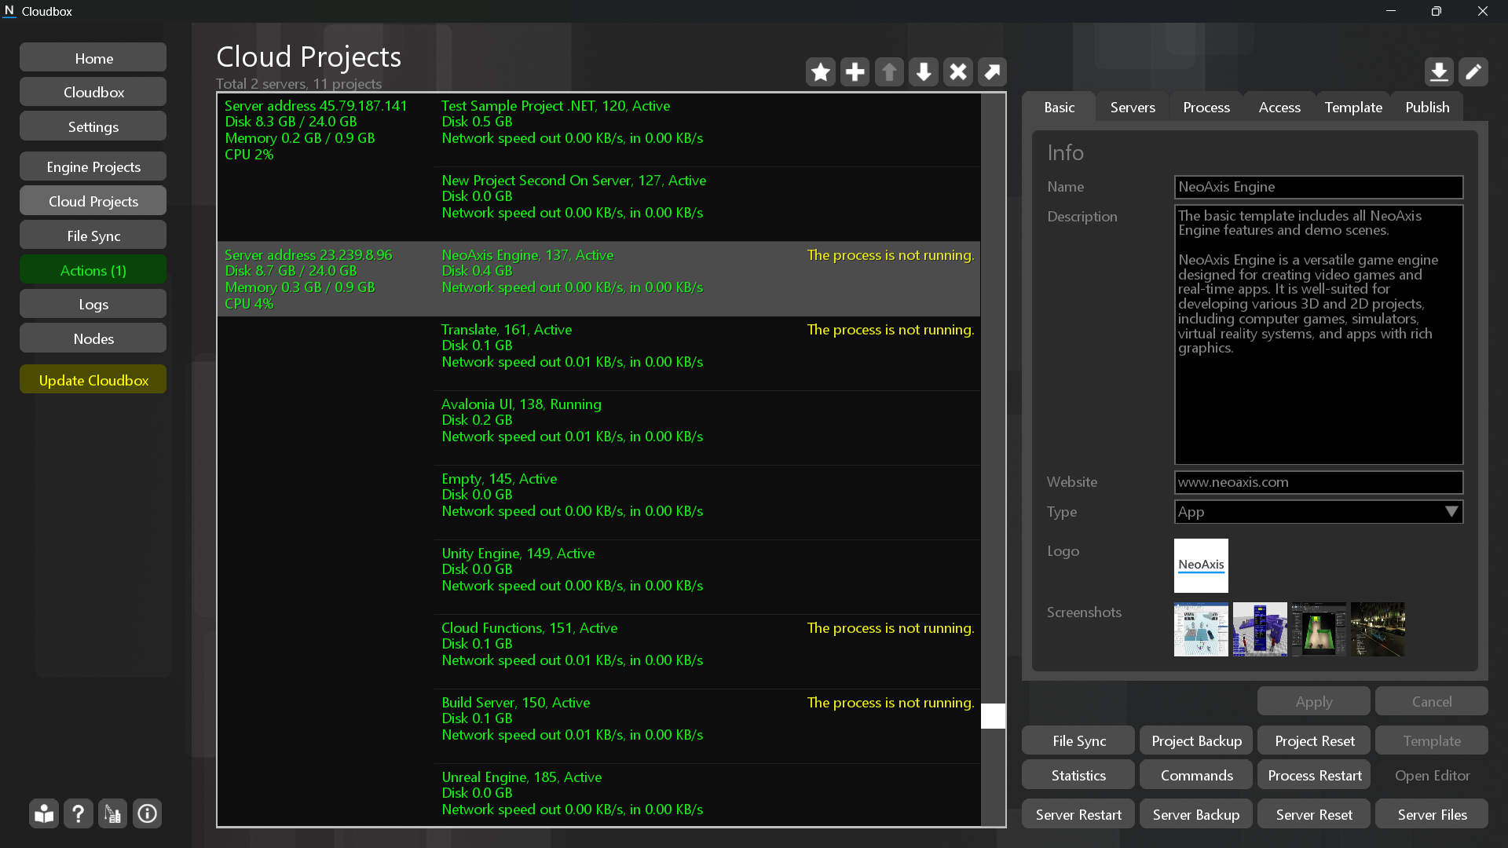Click the Apply button

click(1314, 701)
